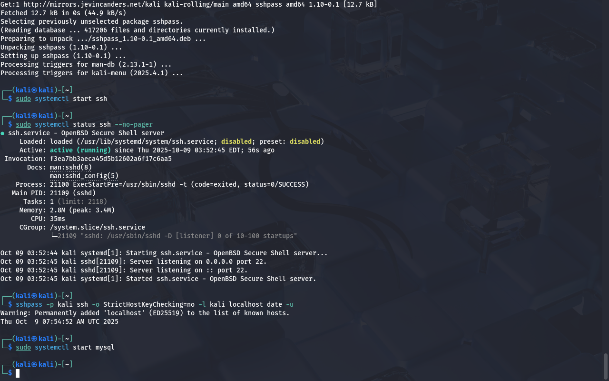Click the sshpass command word

[x=29, y=304]
